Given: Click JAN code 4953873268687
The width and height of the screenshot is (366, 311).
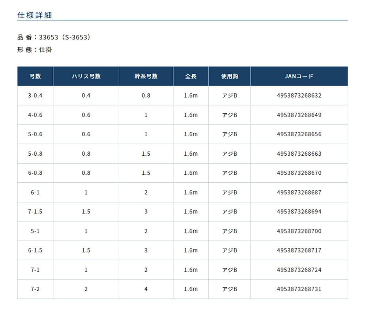Looking at the screenshot, I should tap(299, 192).
